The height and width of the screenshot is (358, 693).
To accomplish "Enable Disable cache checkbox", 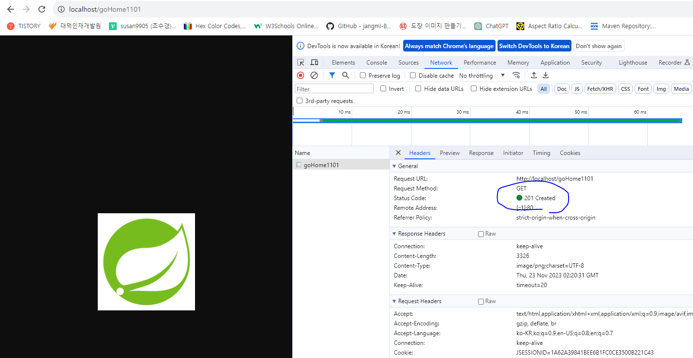I will pyautogui.click(x=413, y=75).
